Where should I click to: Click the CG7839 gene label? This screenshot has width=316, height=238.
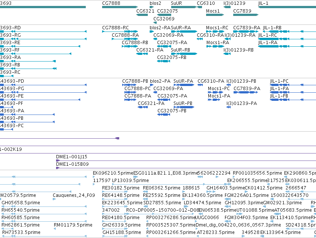coord(242,11)
